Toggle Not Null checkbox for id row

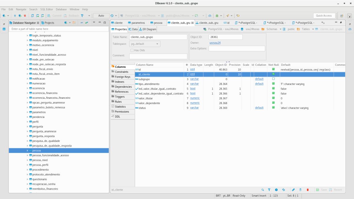(273, 69)
